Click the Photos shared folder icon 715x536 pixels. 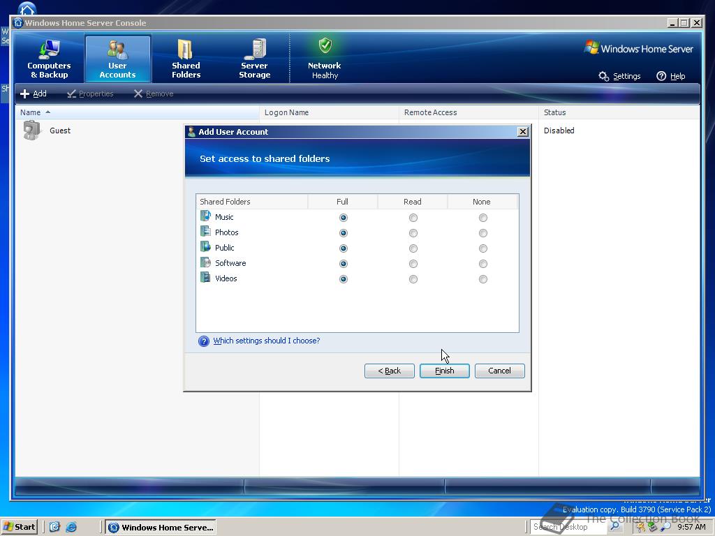click(x=206, y=232)
